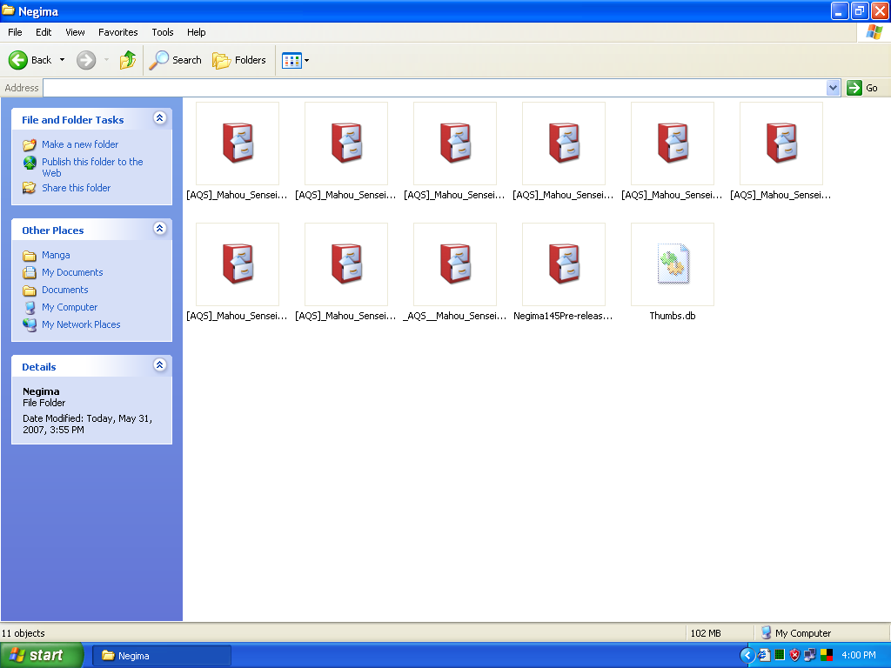Click the Internet Explorer page tray icon
Screen dimensions: 891x668
(x=765, y=655)
